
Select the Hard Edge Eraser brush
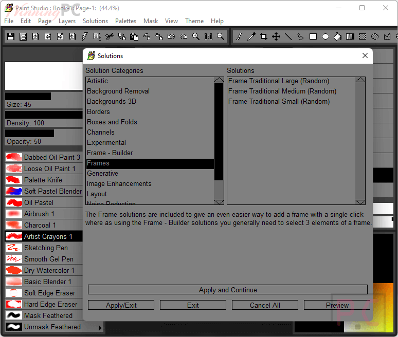point(44,304)
